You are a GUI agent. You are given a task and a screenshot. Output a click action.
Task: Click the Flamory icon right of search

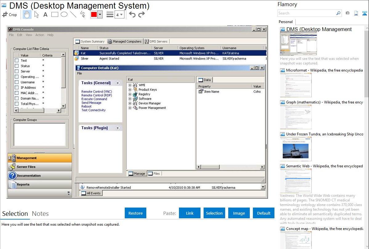[x=364, y=13]
